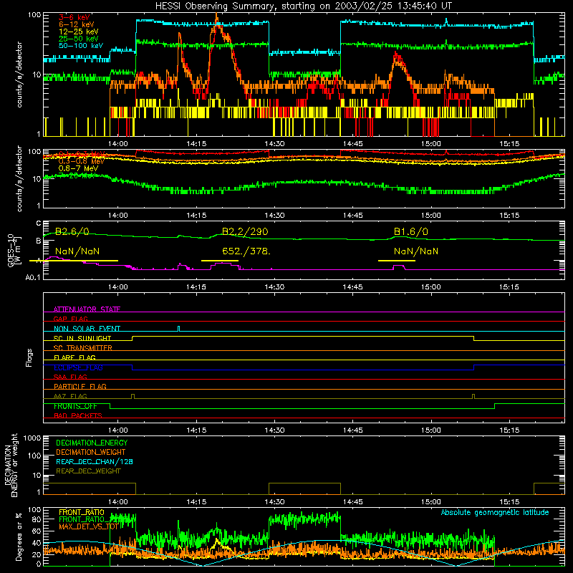Click the yellow interval bar under 652./378.
The height and width of the screenshot is (573, 573).
(x=220, y=261)
